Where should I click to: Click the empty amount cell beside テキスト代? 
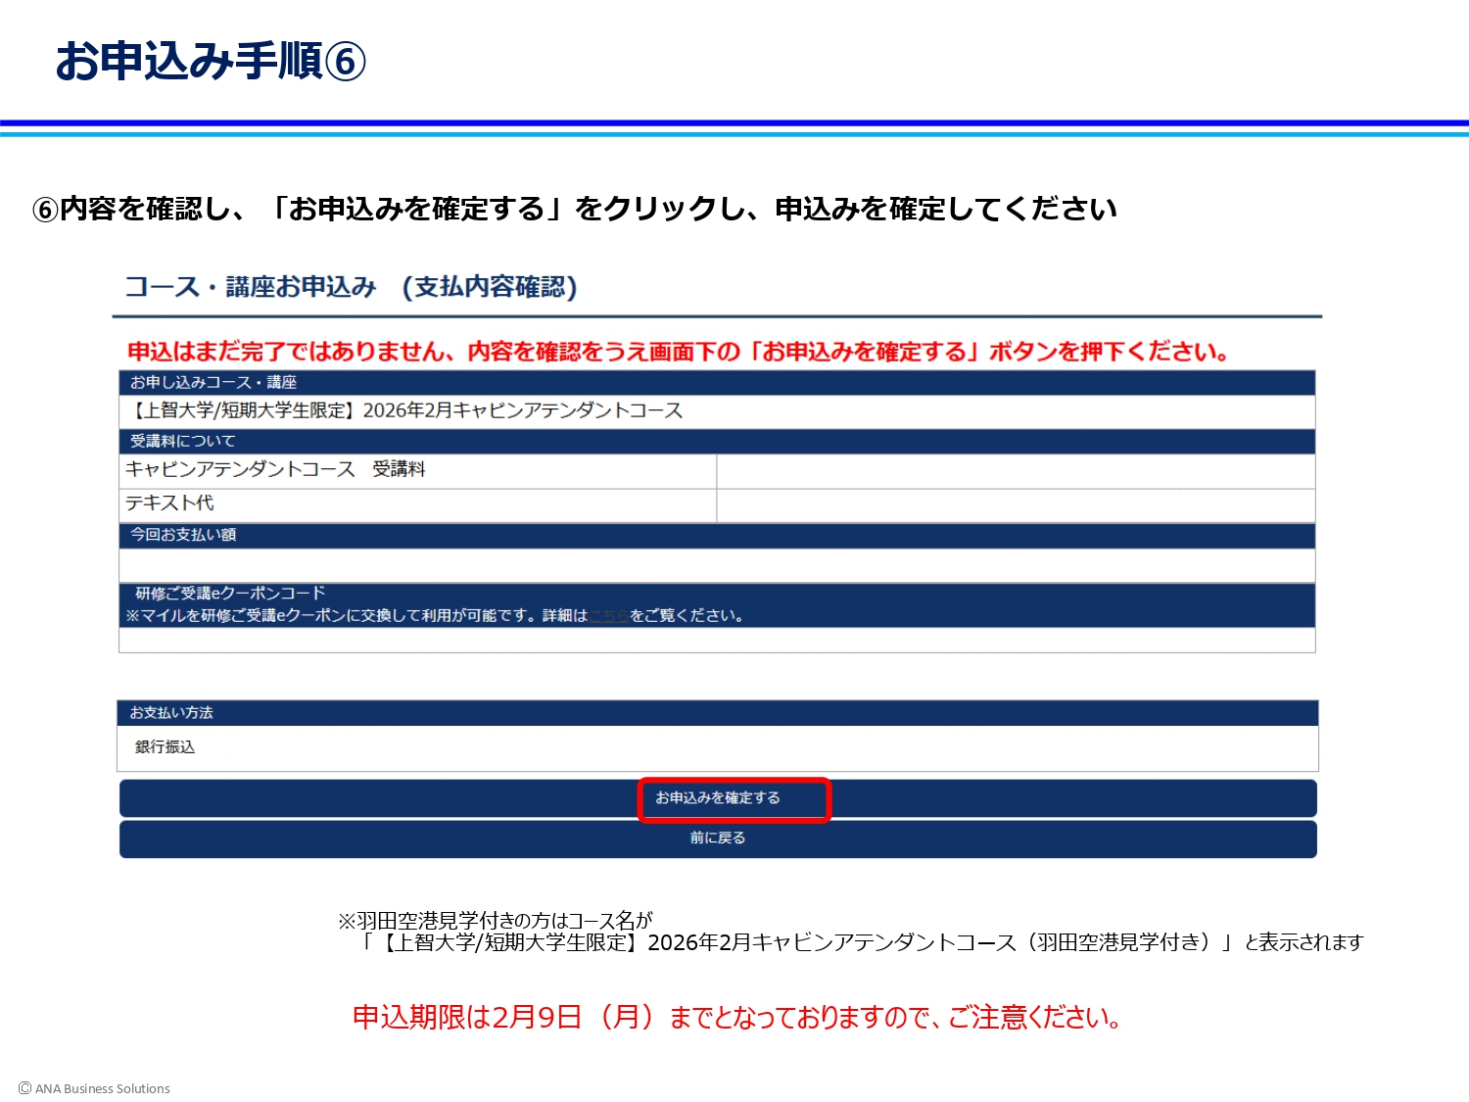click(1015, 505)
